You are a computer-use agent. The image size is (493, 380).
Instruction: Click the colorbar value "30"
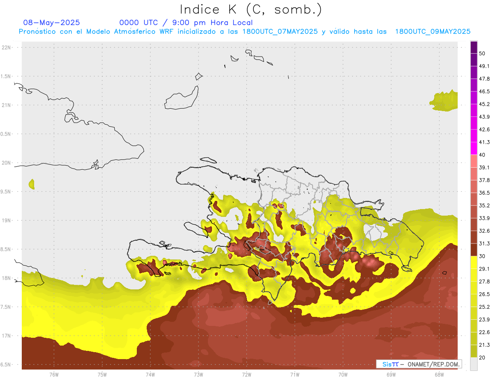483,256
